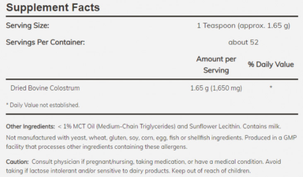Select the % Daily Value column header

pyautogui.click(x=271, y=65)
